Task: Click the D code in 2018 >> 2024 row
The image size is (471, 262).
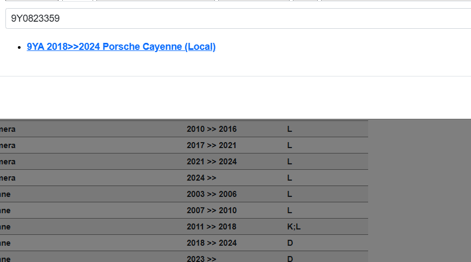Action: coord(290,243)
